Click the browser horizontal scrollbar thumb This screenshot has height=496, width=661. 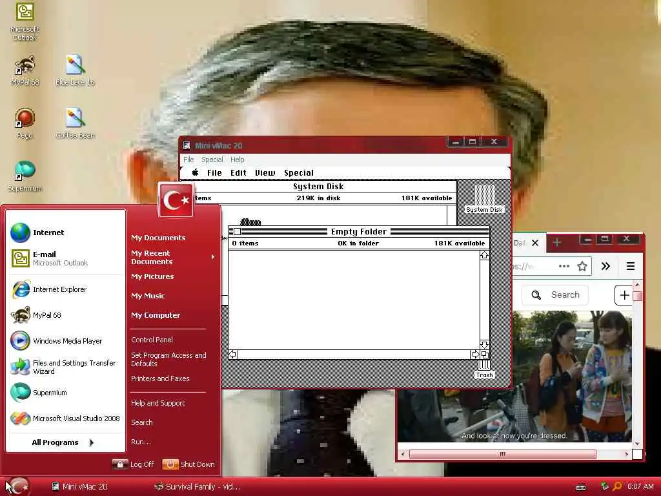[x=502, y=454]
